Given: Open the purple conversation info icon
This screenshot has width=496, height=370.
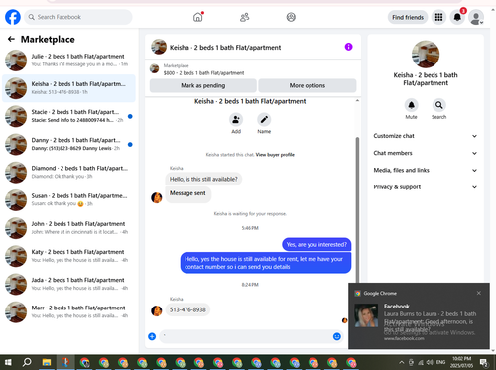Looking at the screenshot, I should pyautogui.click(x=348, y=47).
